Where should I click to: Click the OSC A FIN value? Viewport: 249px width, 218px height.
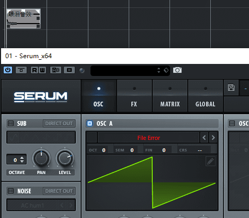[164, 150]
